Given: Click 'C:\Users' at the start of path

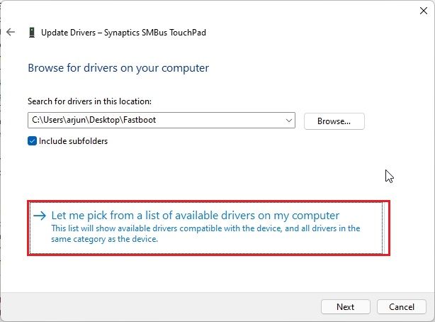Looking at the screenshot, I should pos(46,121).
